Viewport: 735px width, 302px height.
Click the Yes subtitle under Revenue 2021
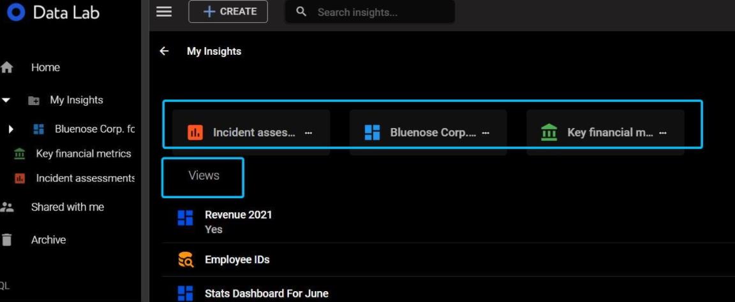(214, 229)
